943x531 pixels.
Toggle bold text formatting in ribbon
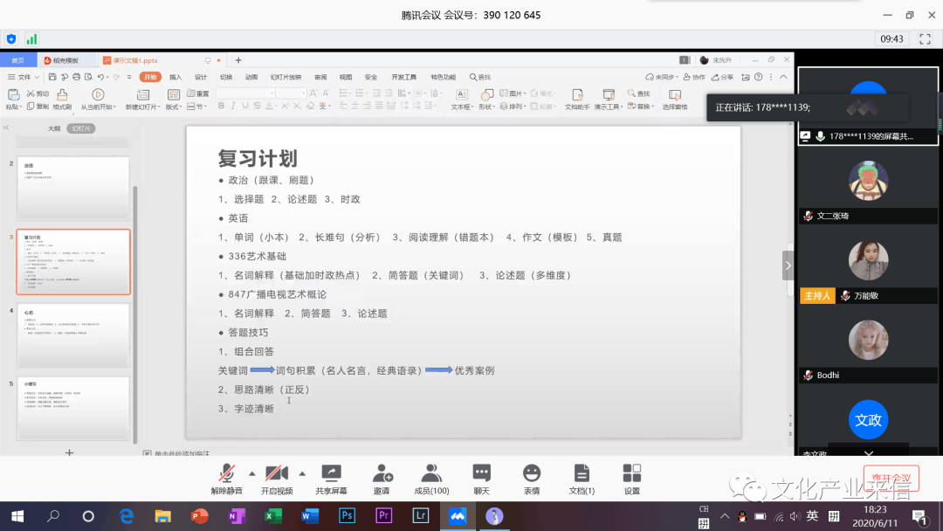221,107
